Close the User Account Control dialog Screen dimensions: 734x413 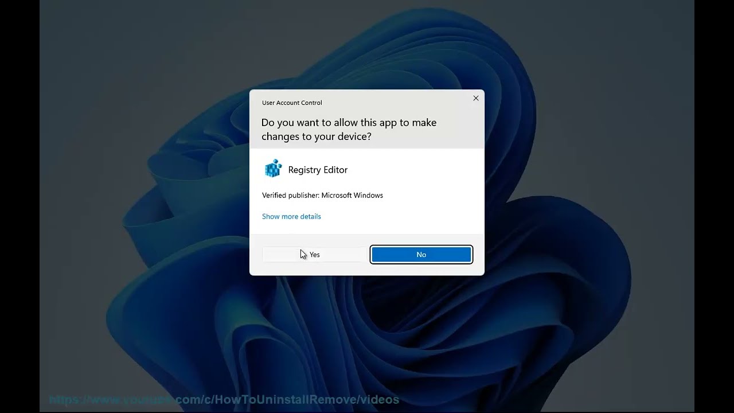pos(475,98)
